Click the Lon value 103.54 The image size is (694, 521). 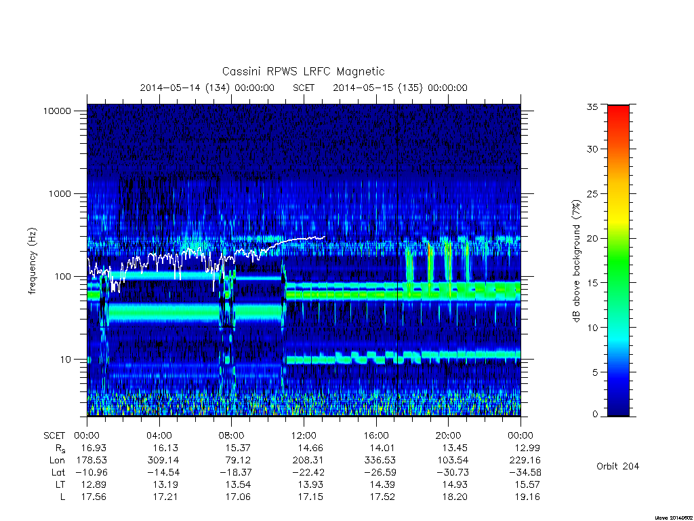452,461
